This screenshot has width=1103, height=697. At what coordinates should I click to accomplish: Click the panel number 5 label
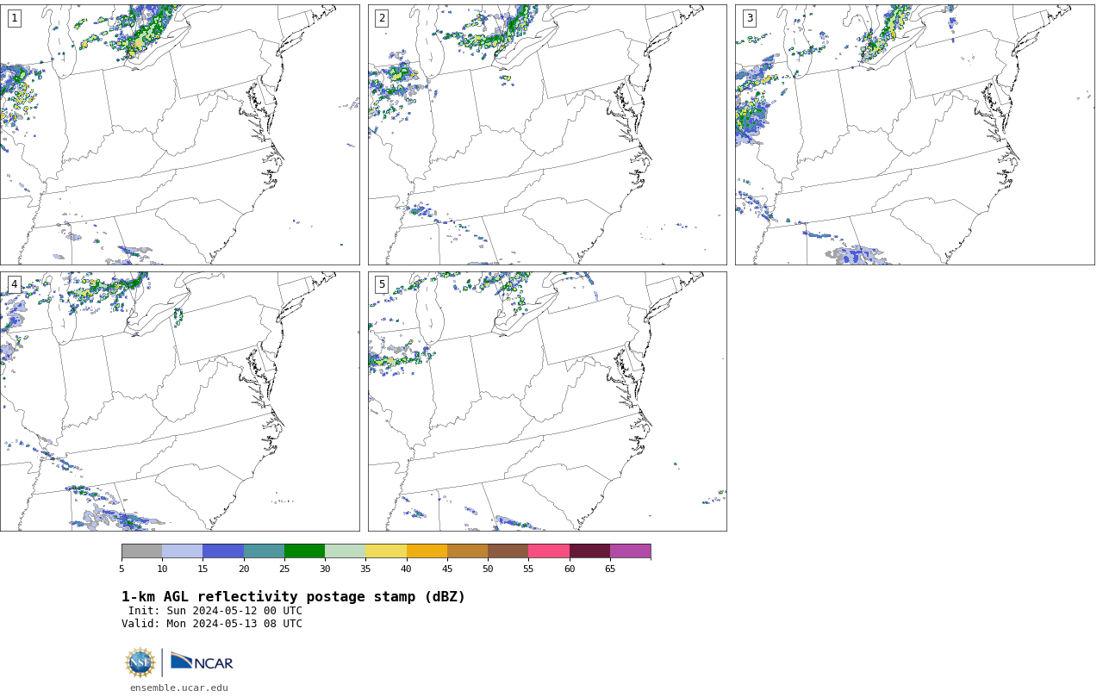382,284
